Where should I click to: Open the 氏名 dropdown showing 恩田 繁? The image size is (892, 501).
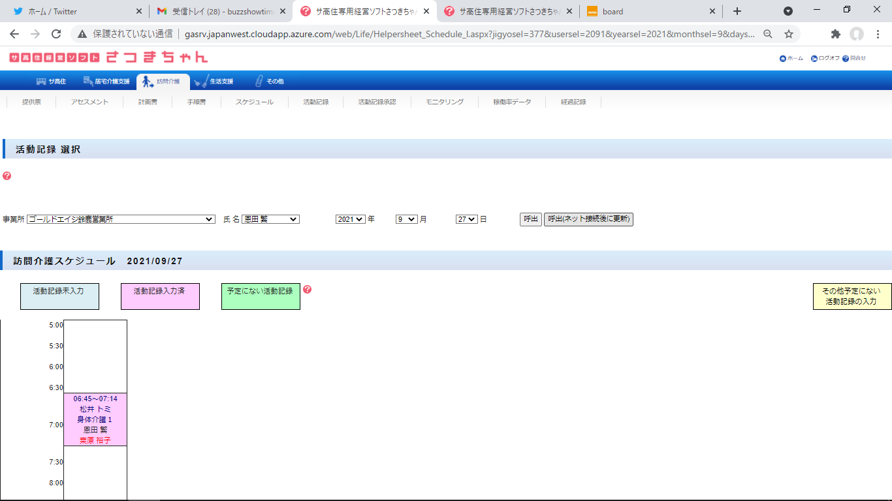click(x=270, y=220)
